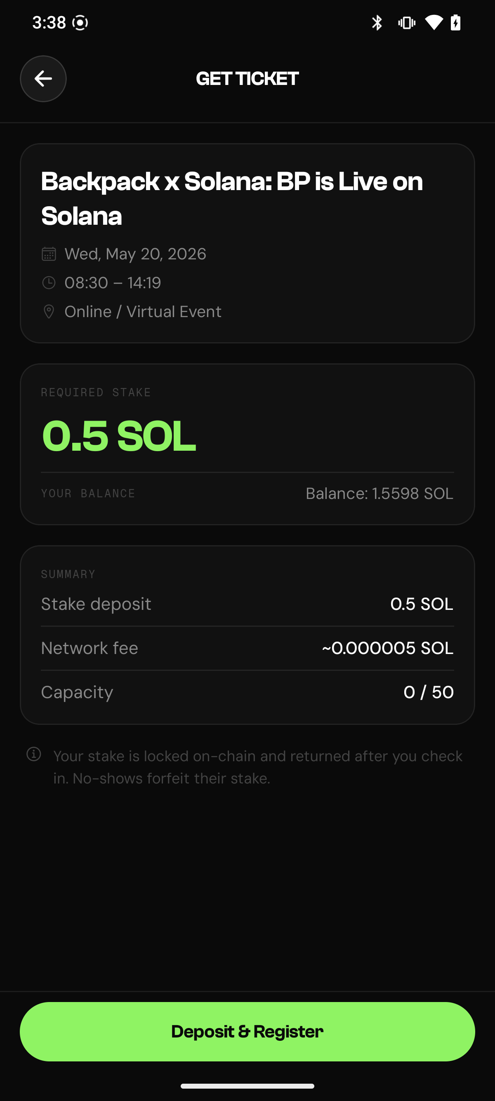Tap the info icon near stake notice

point(34,754)
